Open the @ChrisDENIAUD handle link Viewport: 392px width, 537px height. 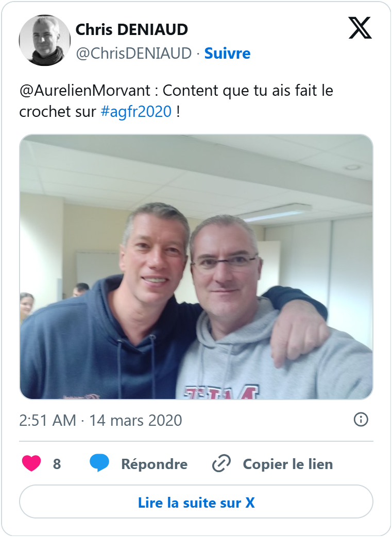(x=133, y=54)
